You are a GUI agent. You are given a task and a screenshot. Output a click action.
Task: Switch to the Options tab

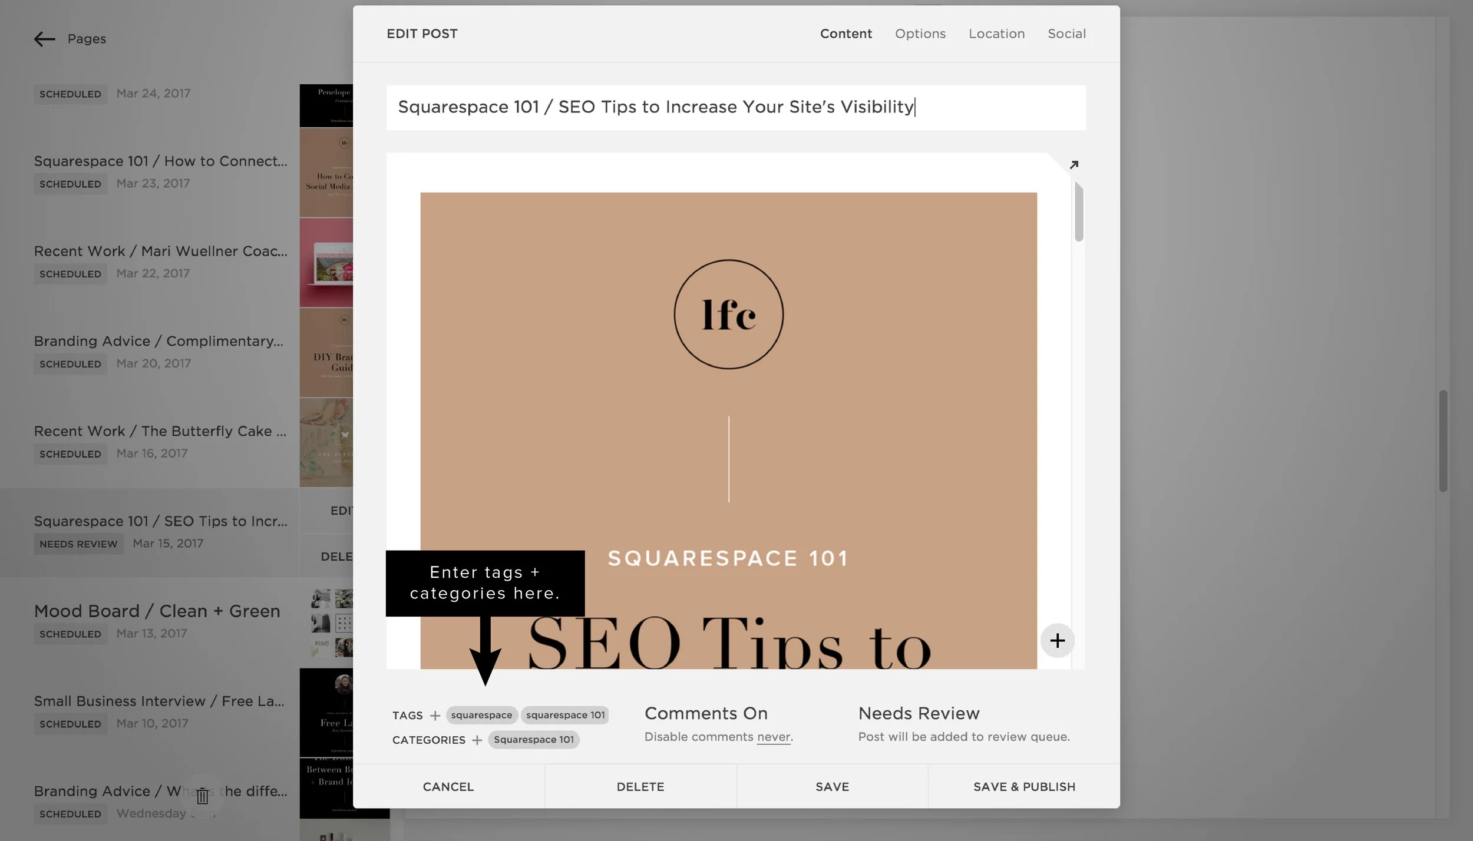pyautogui.click(x=920, y=34)
